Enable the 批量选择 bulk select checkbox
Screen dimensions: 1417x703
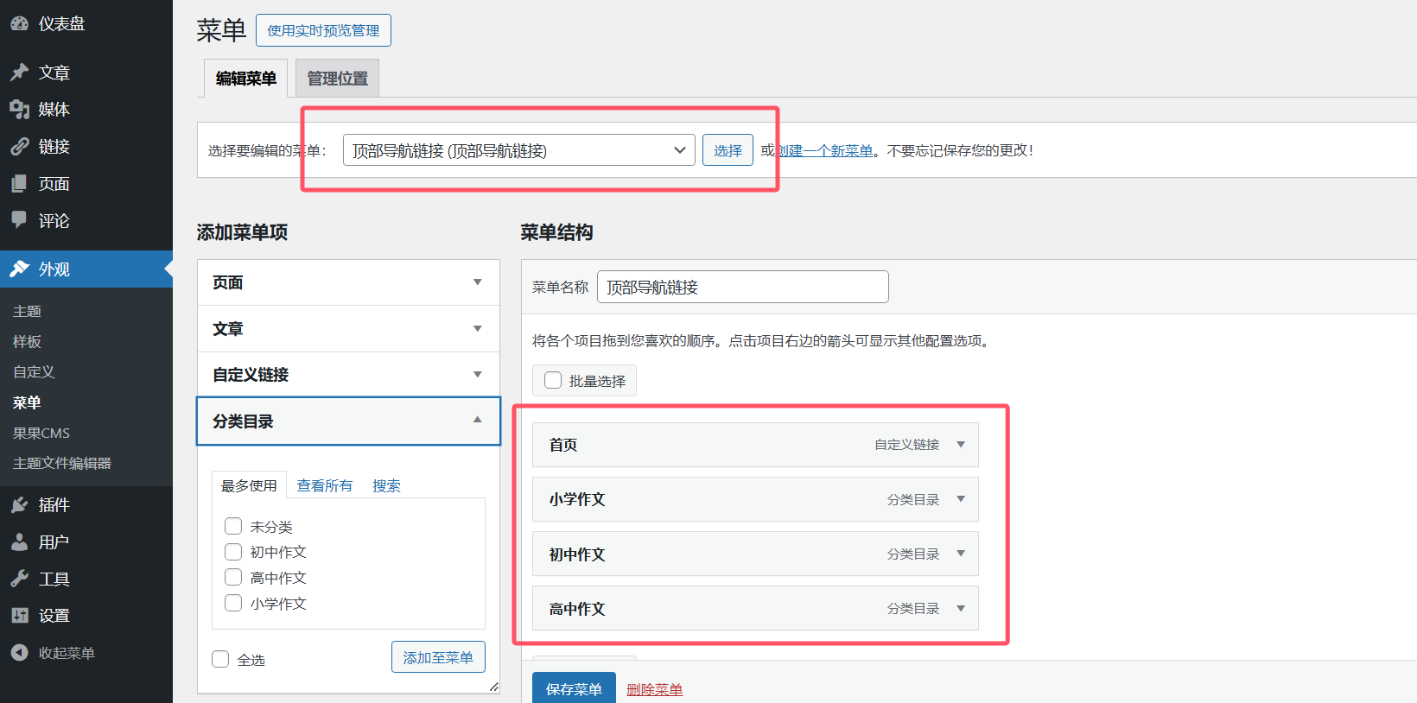click(x=553, y=380)
